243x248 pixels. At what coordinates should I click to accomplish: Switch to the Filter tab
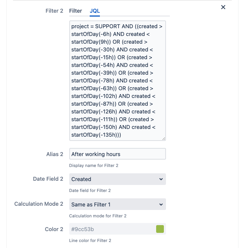click(x=76, y=11)
